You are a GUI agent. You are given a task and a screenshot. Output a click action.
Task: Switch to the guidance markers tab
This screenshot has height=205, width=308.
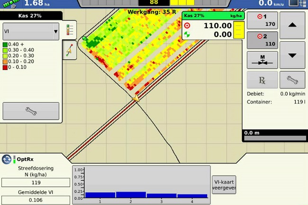[x=70, y=49]
